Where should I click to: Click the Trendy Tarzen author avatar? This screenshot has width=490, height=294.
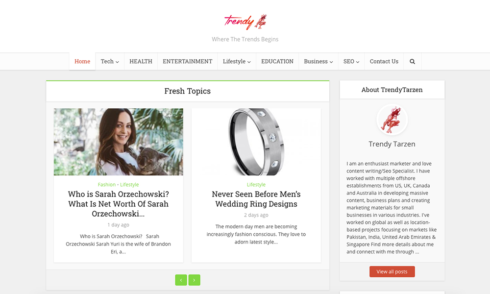pyautogui.click(x=392, y=120)
